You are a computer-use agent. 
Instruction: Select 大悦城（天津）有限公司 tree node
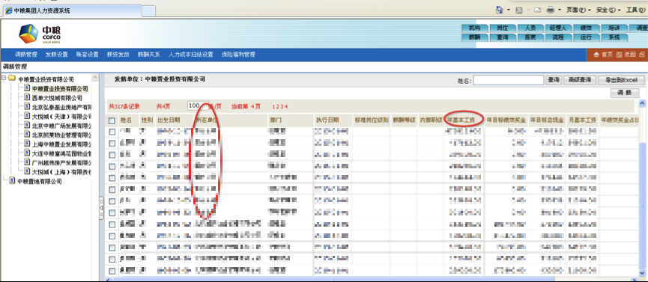[61, 117]
